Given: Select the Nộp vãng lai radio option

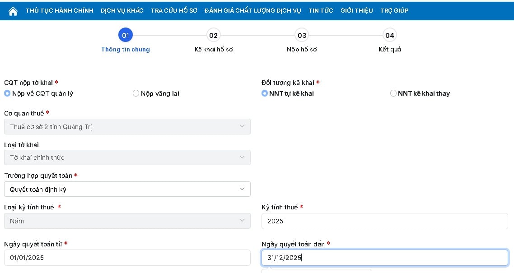Looking at the screenshot, I should (x=136, y=93).
